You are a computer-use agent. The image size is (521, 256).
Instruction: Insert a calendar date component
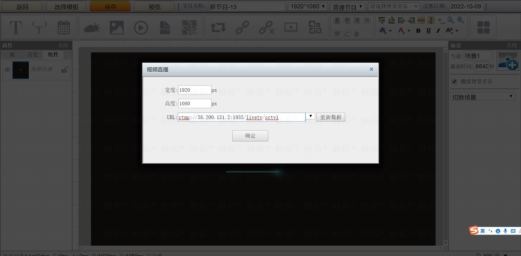(63, 27)
